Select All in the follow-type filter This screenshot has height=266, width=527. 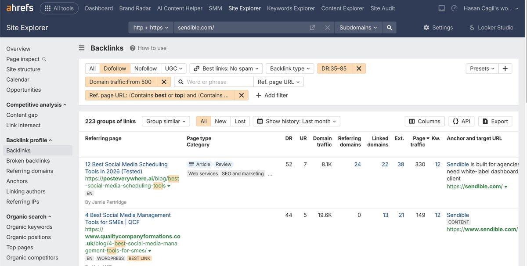coord(92,68)
